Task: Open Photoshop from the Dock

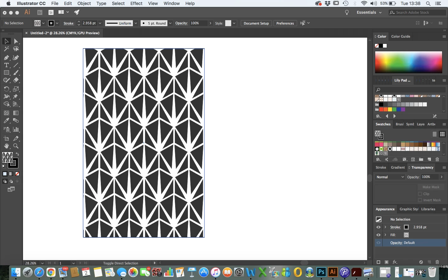Action: point(321,272)
